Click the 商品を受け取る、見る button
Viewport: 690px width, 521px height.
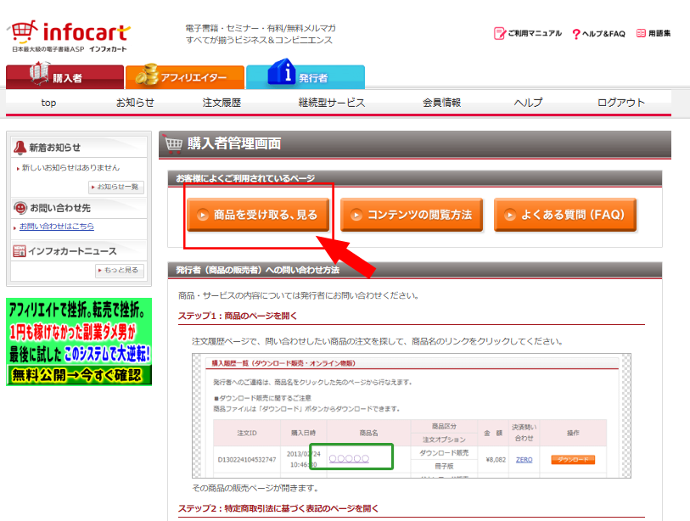(x=258, y=215)
